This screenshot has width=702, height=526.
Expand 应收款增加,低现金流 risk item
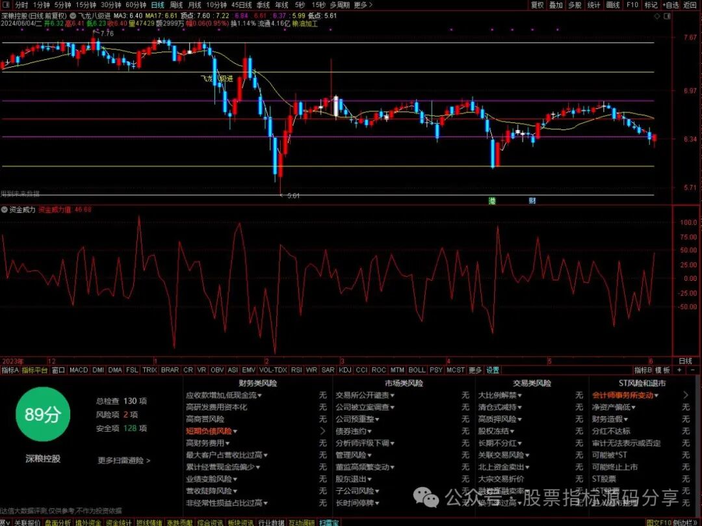(x=224, y=395)
